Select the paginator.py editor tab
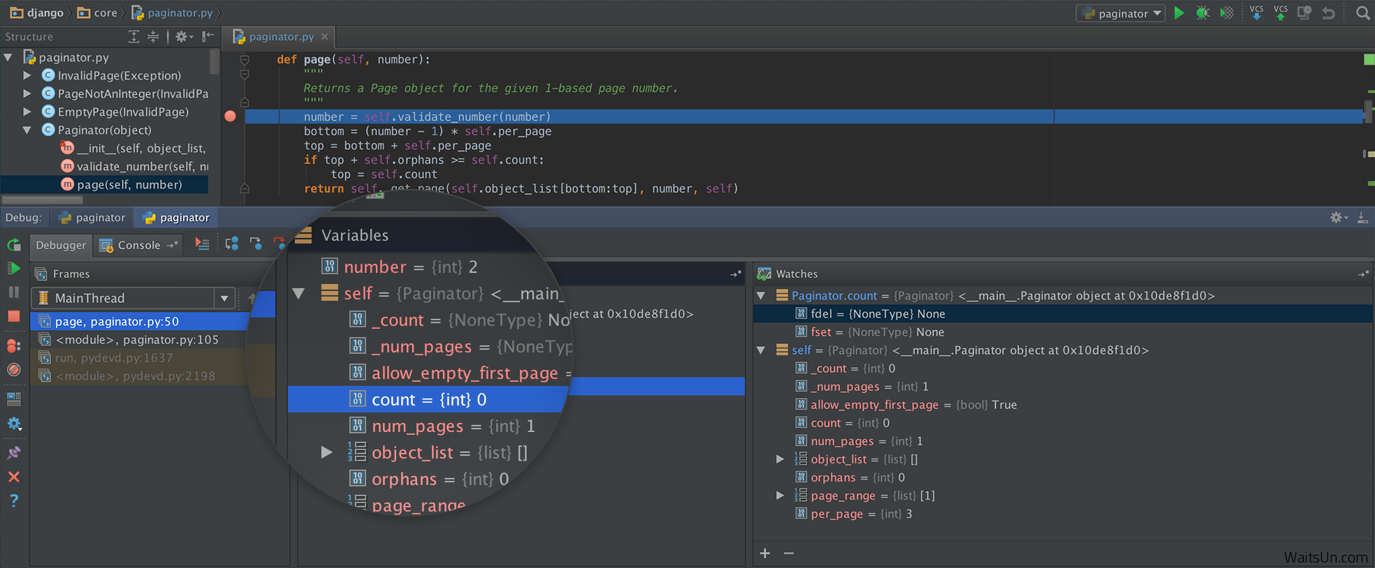1375x568 pixels. pyautogui.click(x=281, y=37)
